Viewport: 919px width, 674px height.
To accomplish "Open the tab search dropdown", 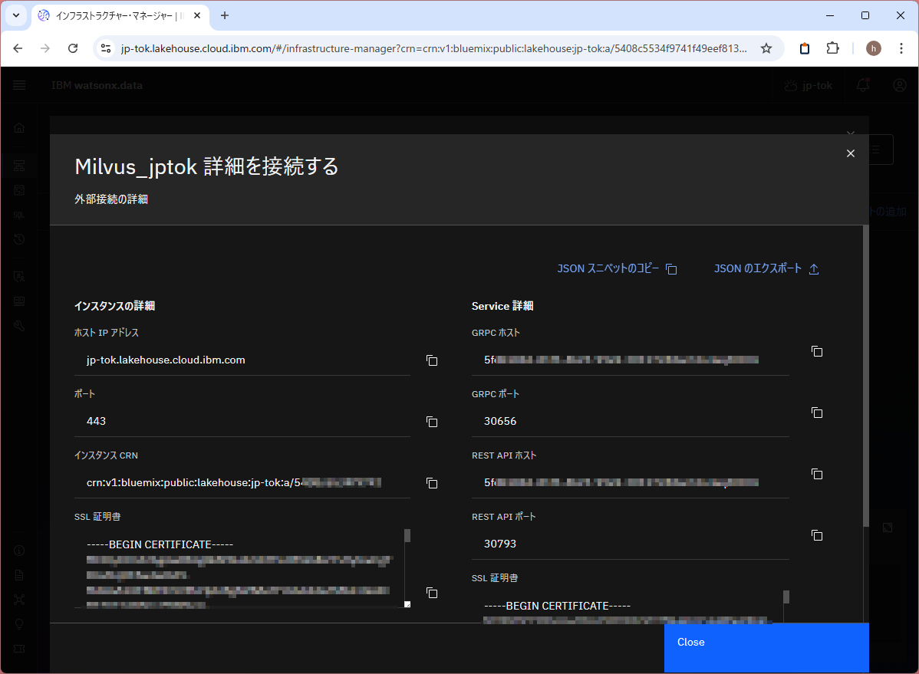I will pos(16,16).
